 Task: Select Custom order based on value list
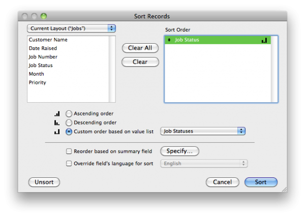(x=69, y=132)
